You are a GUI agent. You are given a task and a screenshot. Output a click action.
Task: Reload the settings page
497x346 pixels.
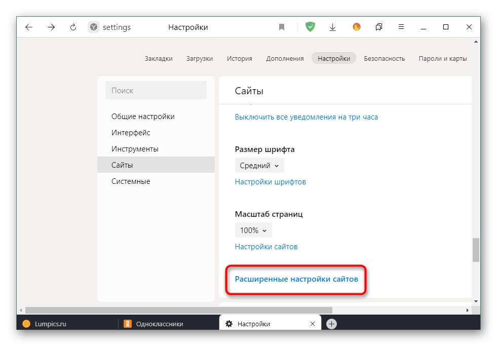73,27
